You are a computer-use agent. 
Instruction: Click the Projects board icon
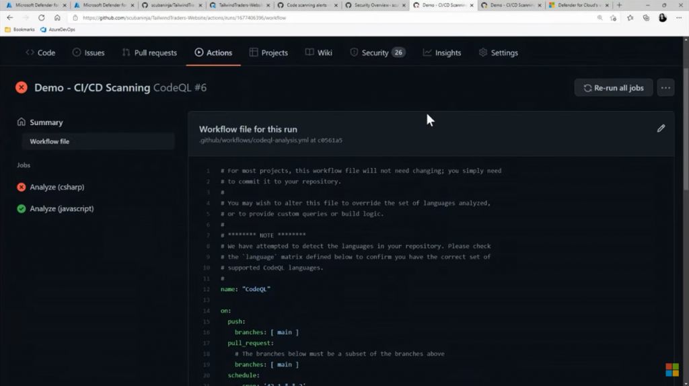pos(254,52)
